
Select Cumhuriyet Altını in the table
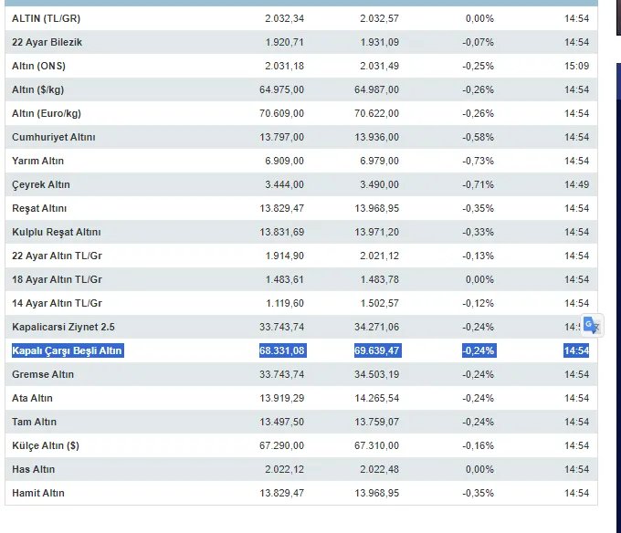pos(54,137)
